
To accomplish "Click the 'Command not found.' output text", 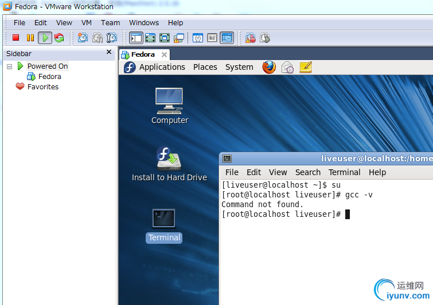I will tap(262, 204).
